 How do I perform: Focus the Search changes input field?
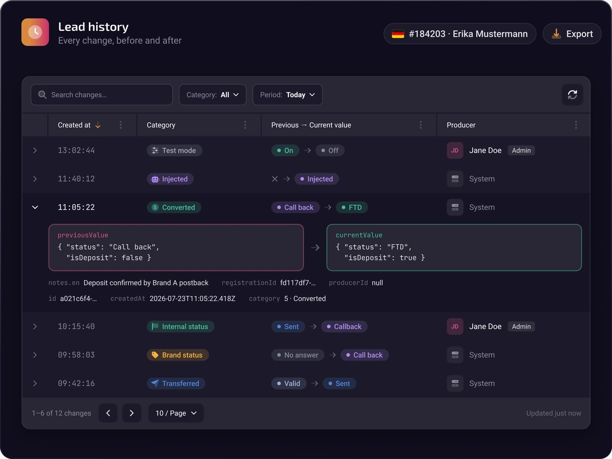click(x=101, y=95)
